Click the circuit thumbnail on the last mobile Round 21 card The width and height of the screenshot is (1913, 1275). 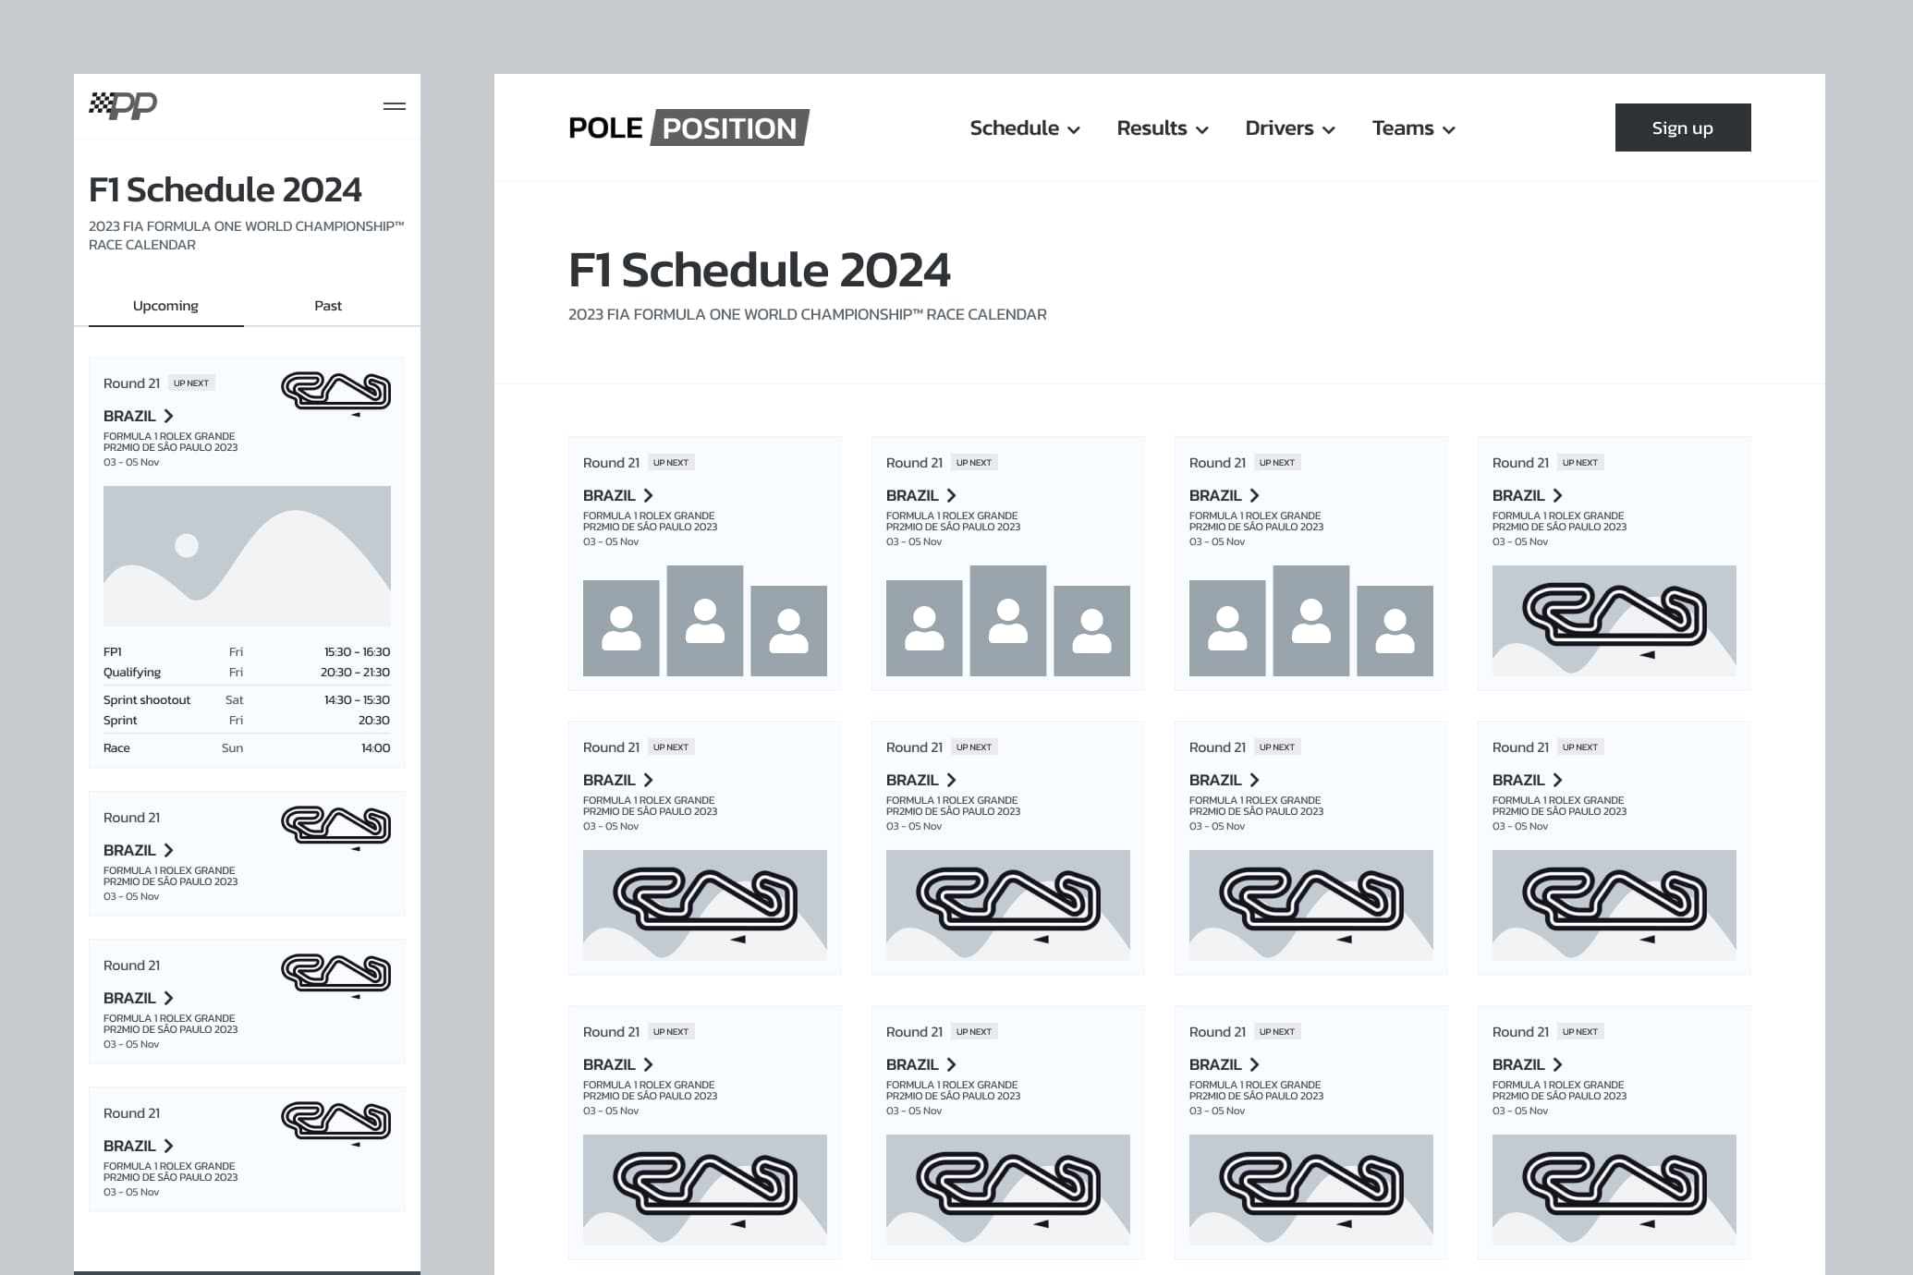click(336, 1122)
